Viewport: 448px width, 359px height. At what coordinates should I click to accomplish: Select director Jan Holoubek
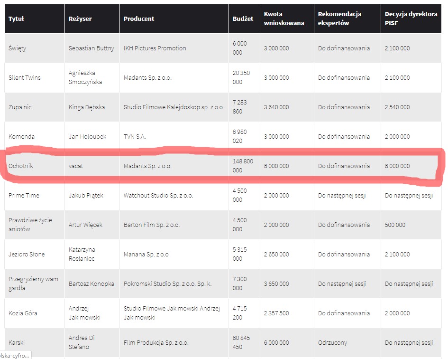[x=87, y=137]
